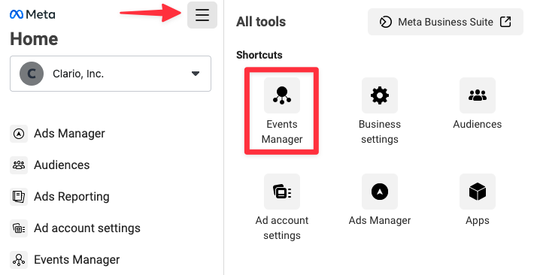Open the Apps cube shortcut

pyautogui.click(x=478, y=192)
